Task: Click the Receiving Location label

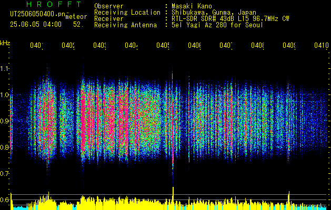Action: pos(127,13)
